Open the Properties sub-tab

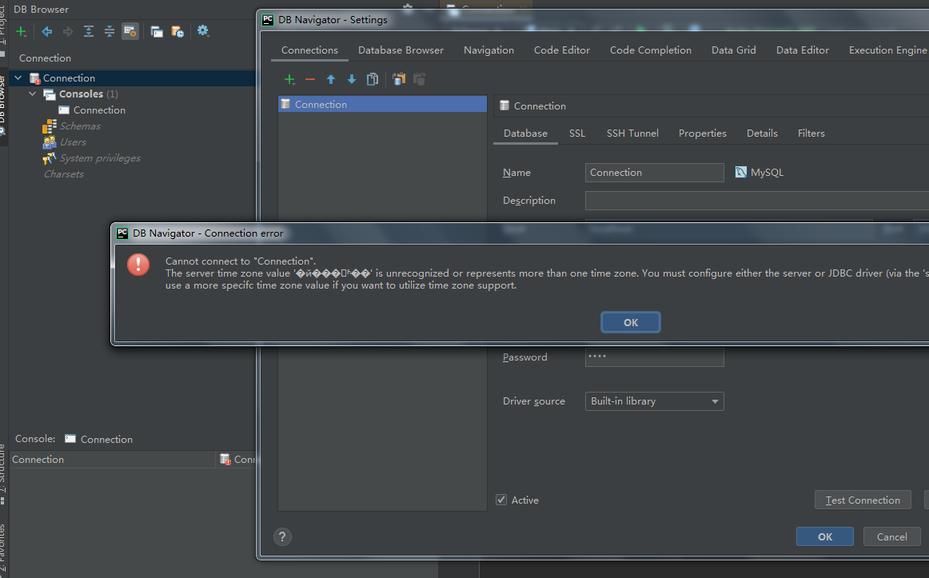[702, 134]
